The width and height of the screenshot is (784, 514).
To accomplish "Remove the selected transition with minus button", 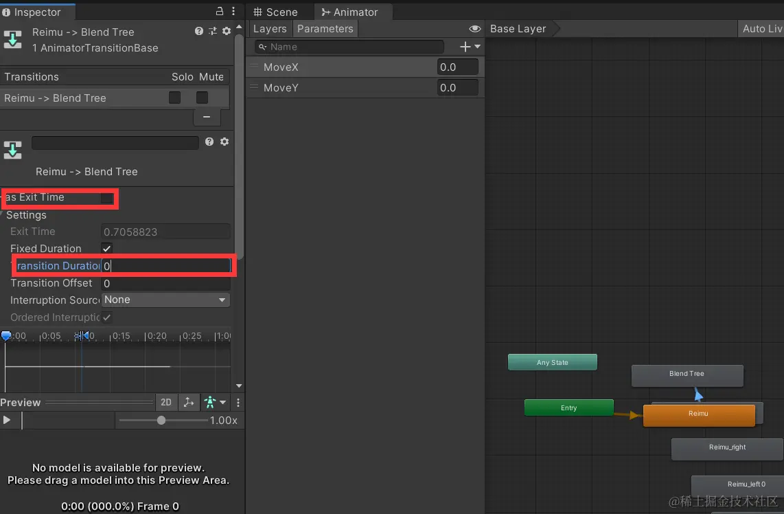I will click(x=207, y=117).
